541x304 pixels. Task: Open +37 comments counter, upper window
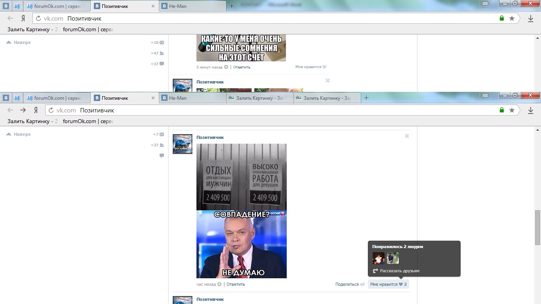point(157,64)
